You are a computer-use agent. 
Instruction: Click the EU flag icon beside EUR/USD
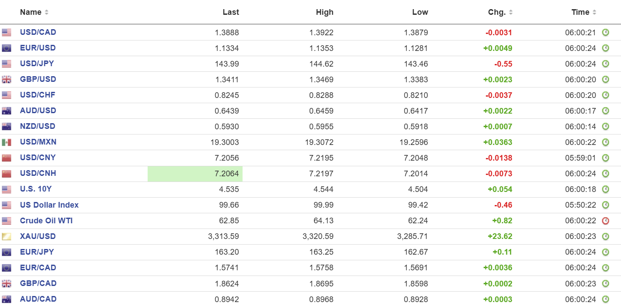(x=7, y=48)
